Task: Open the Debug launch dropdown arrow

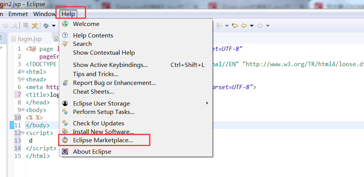Action: [54, 26]
